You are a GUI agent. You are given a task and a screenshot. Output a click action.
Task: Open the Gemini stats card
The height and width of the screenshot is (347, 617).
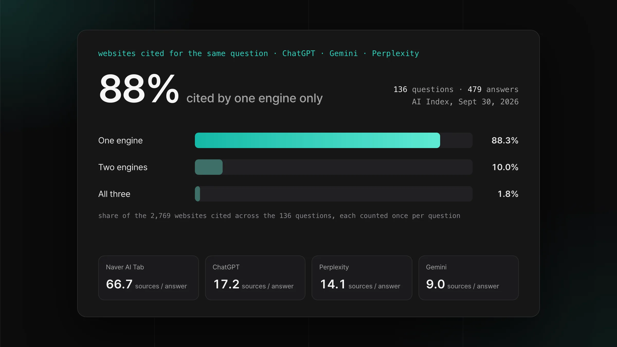[x=469, y=278]
